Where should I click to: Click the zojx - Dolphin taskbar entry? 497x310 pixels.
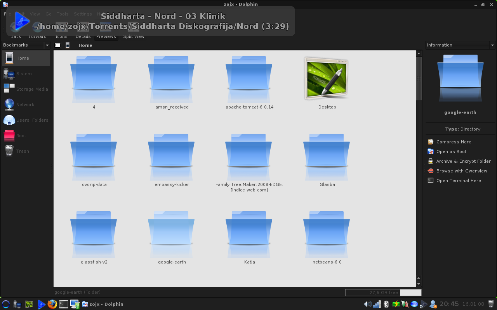(103, 304)
